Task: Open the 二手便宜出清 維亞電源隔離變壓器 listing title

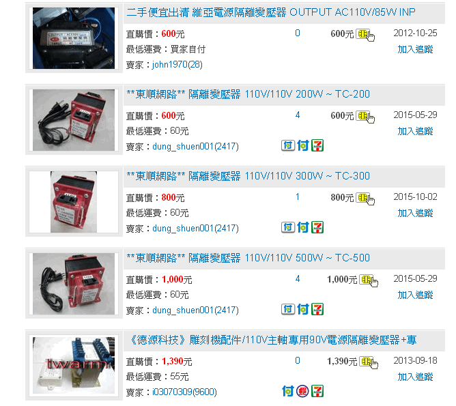Action: [271, 12]
